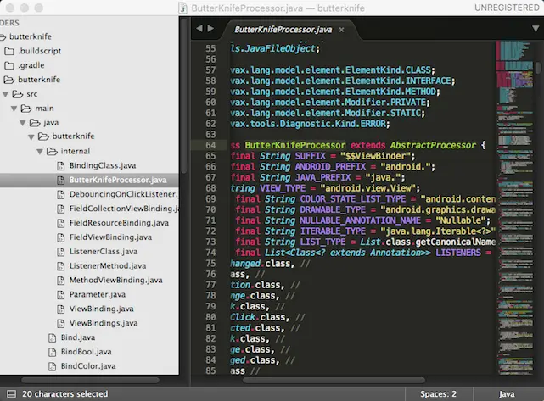Click the ViewBinding.java file icon
544x401 pixels.
(61, 309)
